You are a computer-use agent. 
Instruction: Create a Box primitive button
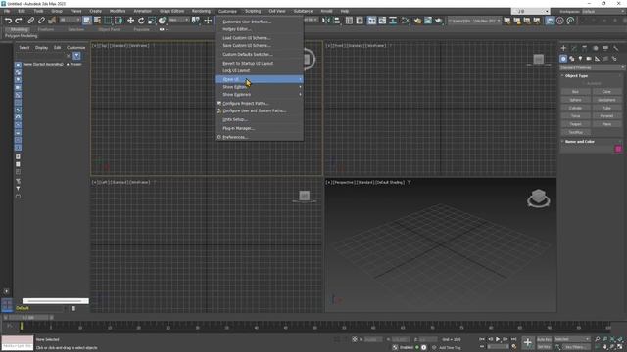pos(575,92)
